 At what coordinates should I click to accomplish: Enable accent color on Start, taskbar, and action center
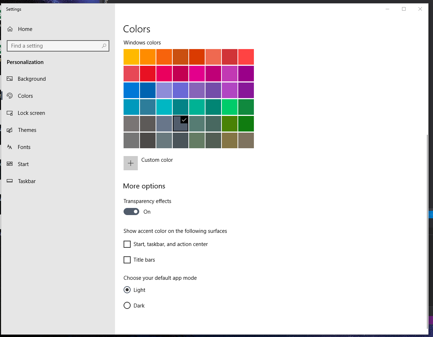(127, 244)
